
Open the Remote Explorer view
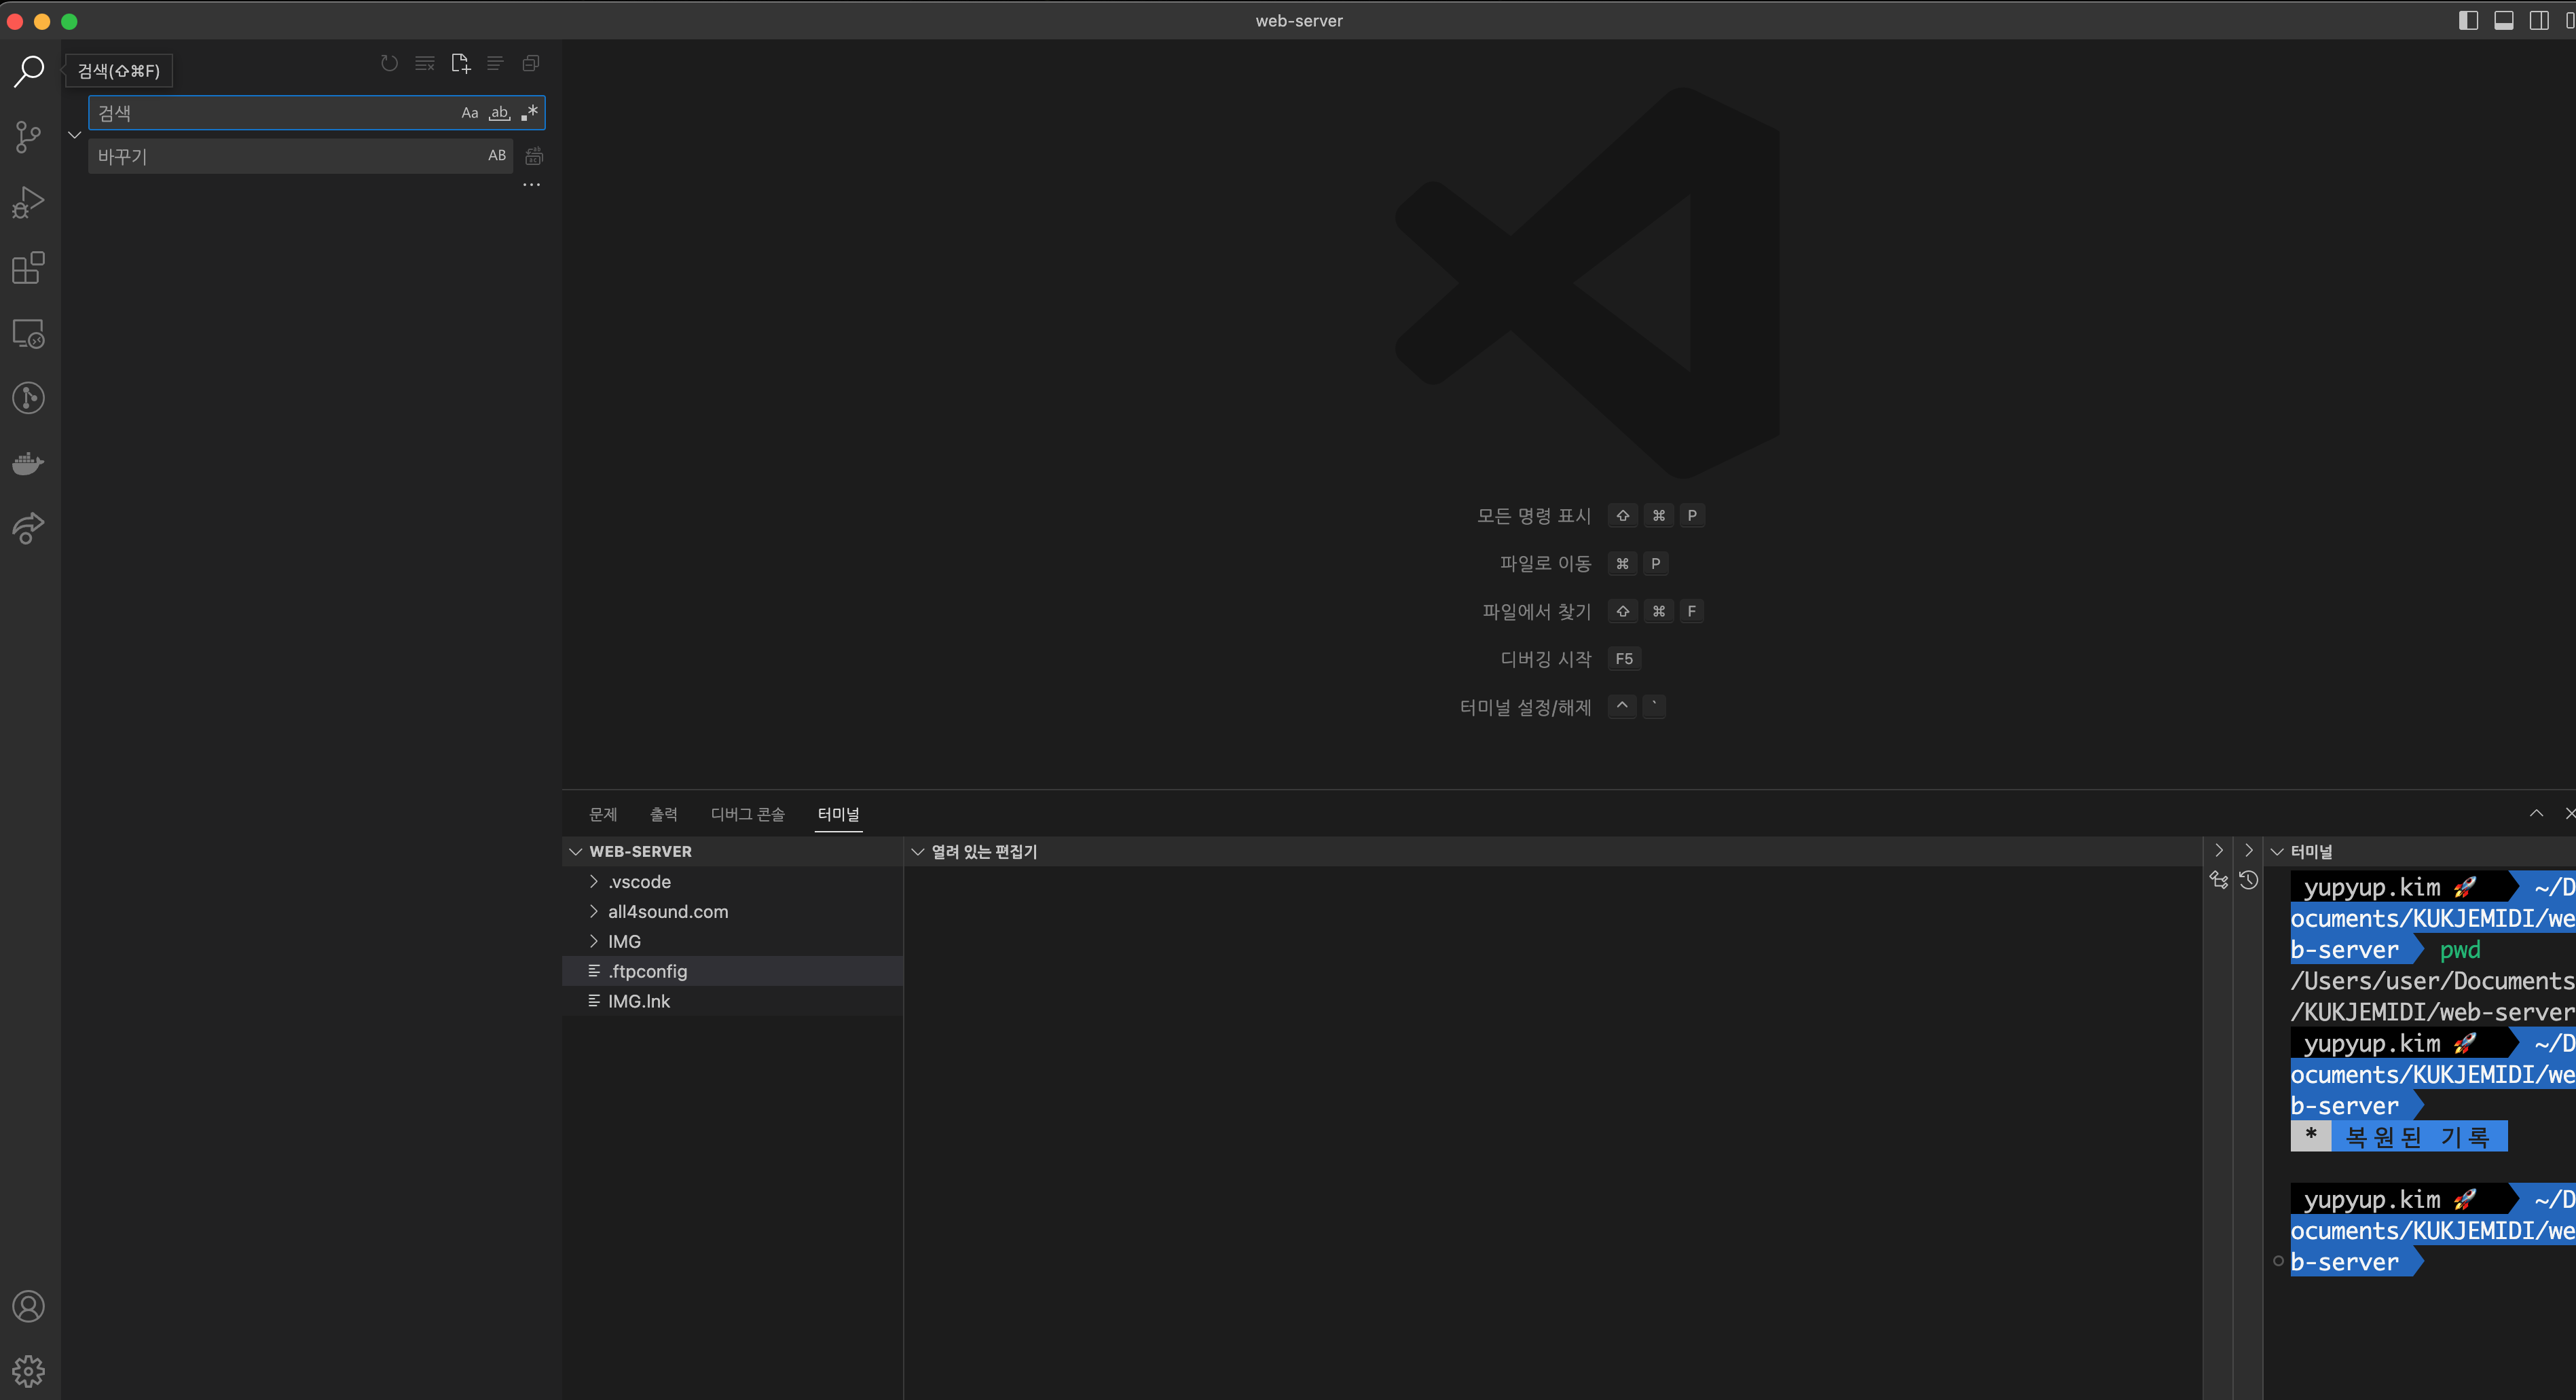click(x=28, y=334)
